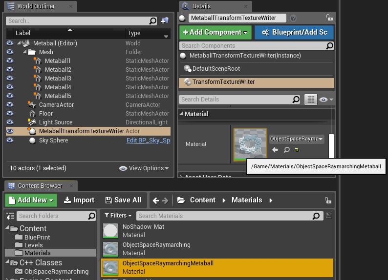Click the Material preview thumbnail in Details
The width and height of the screenshot is (388, 280).
click(250, 144)
